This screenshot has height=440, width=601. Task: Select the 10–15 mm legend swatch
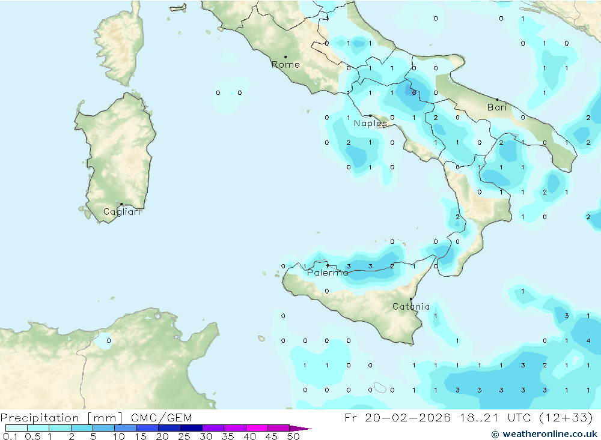pyautogui.click(x=126, y=428)
